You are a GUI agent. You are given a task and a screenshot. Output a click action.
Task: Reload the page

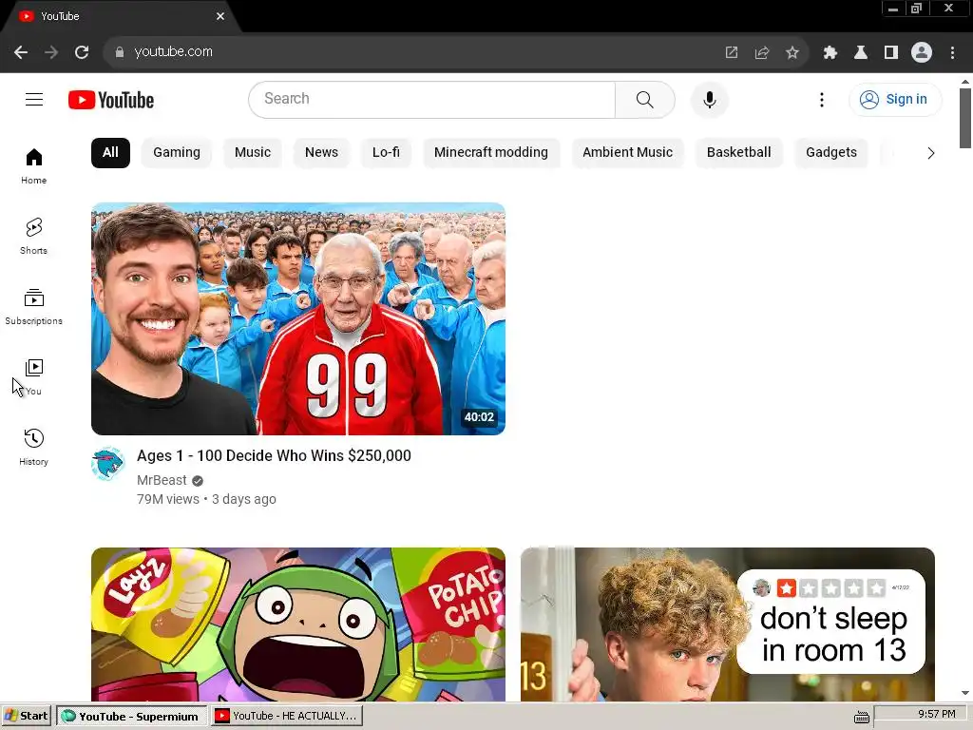click(x=82, y=52)
